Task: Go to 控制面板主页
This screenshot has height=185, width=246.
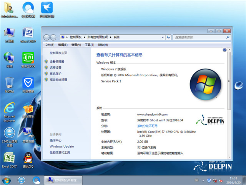Action: (x=58, y=53)
